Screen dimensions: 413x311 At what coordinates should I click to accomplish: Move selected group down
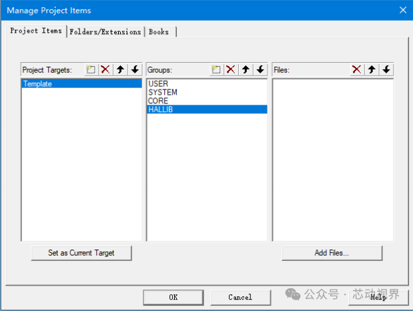260,70
